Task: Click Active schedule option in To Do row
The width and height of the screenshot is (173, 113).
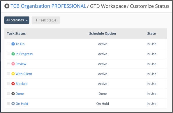Action: pyautogui.click(x=103, y=44)
